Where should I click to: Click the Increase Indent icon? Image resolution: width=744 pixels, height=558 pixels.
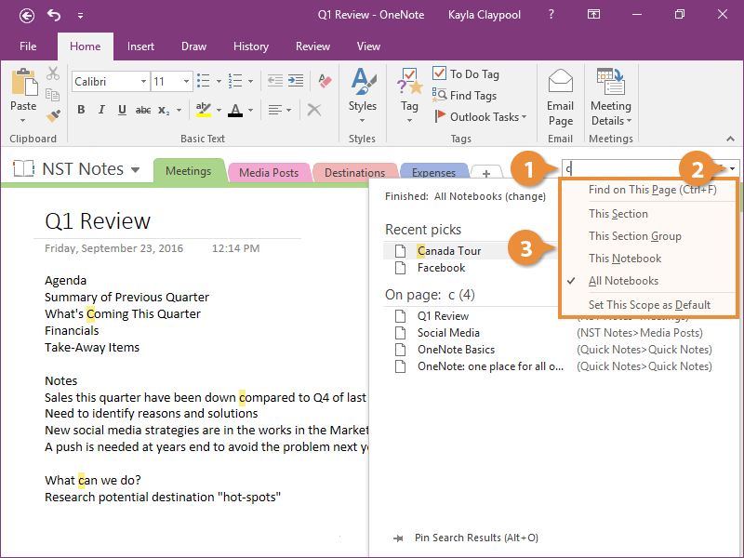tap(296, 81)
